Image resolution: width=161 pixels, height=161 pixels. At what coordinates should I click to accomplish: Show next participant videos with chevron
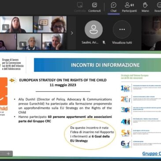click(72, 33)
